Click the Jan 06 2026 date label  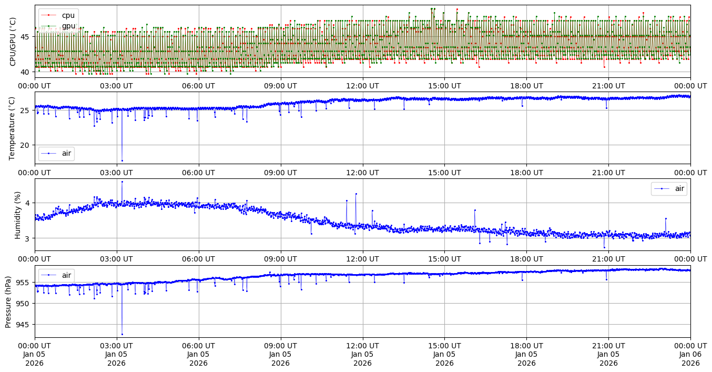690,359
